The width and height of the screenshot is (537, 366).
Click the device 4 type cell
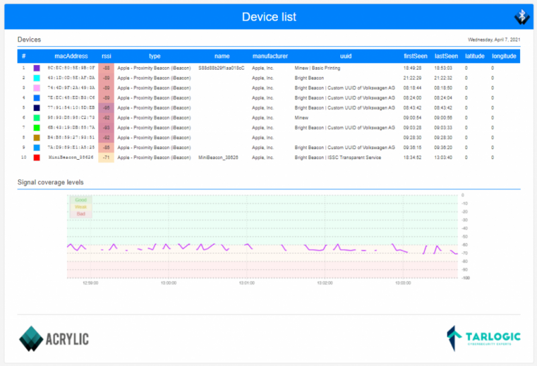[154, 98]
